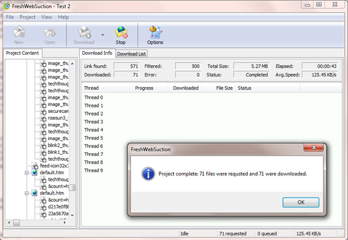Screen dimensions: 348x240
Task: Click the Downloaded column header in thread list
Action: [183, 88]
